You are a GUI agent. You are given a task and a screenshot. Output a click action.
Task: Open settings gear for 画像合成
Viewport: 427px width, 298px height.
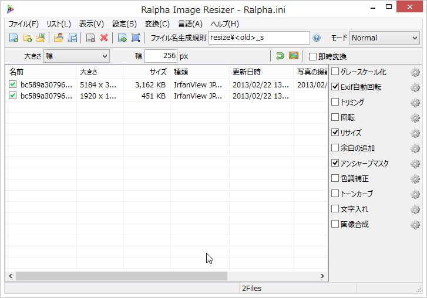(415, 225)
